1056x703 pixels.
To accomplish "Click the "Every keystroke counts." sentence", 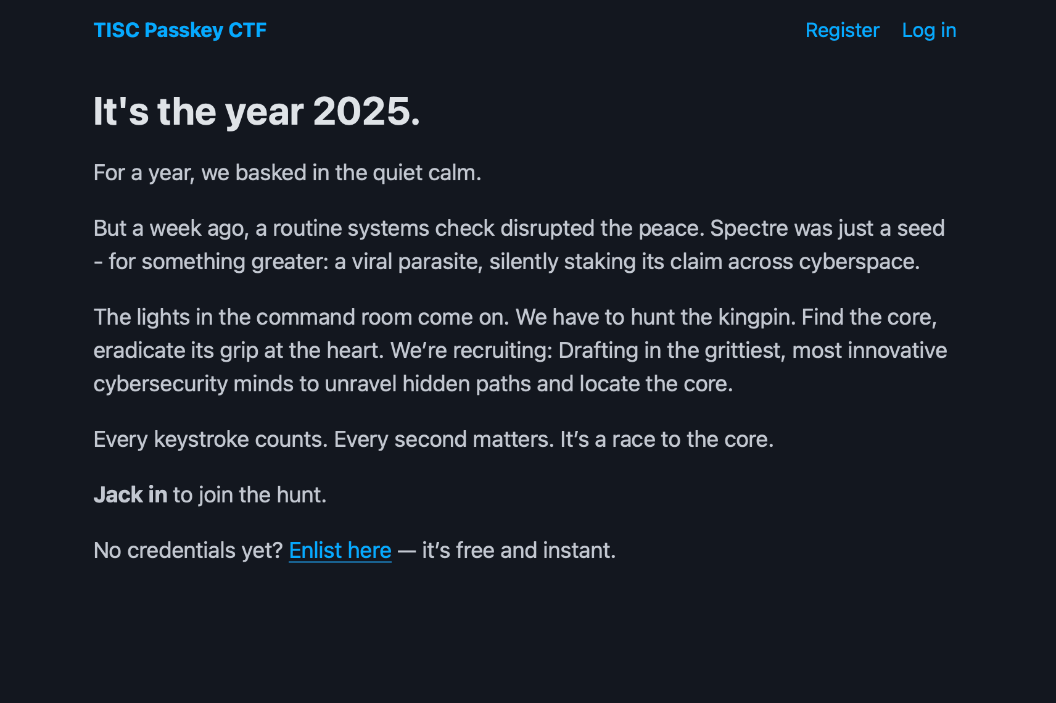I will click(x=210, y=439).
